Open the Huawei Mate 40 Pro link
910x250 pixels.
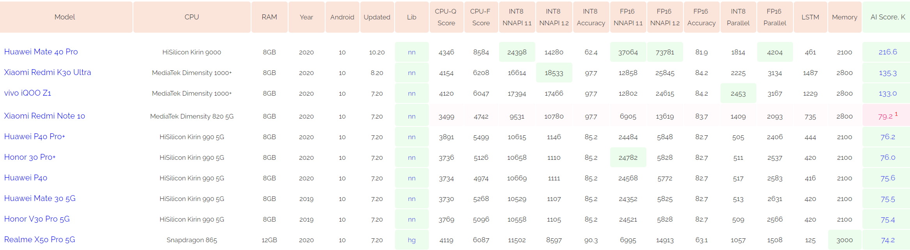point(41,52)
